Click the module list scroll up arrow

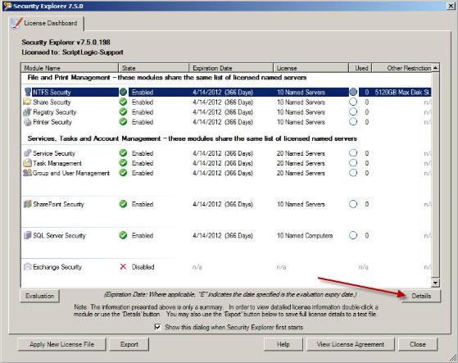435,68
